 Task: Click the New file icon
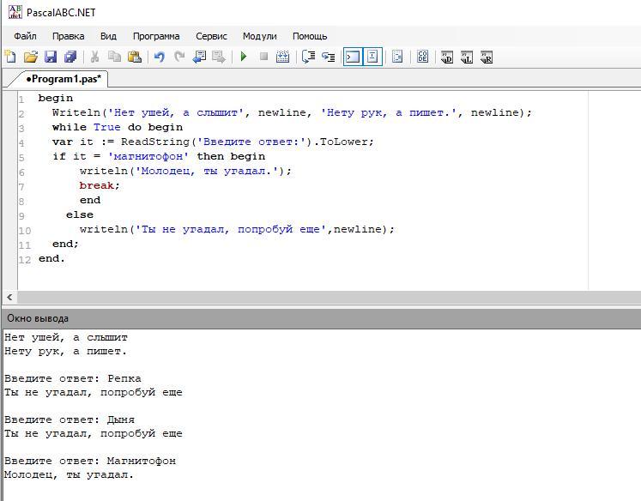click(x=10, y=57)
